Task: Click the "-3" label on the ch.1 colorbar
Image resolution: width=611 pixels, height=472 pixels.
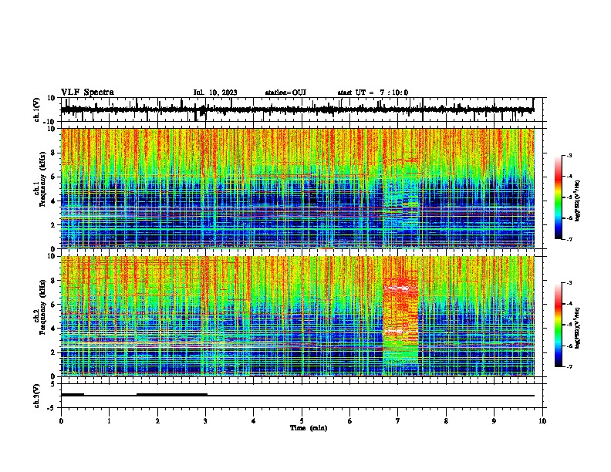Action: [x=569, y=155]
